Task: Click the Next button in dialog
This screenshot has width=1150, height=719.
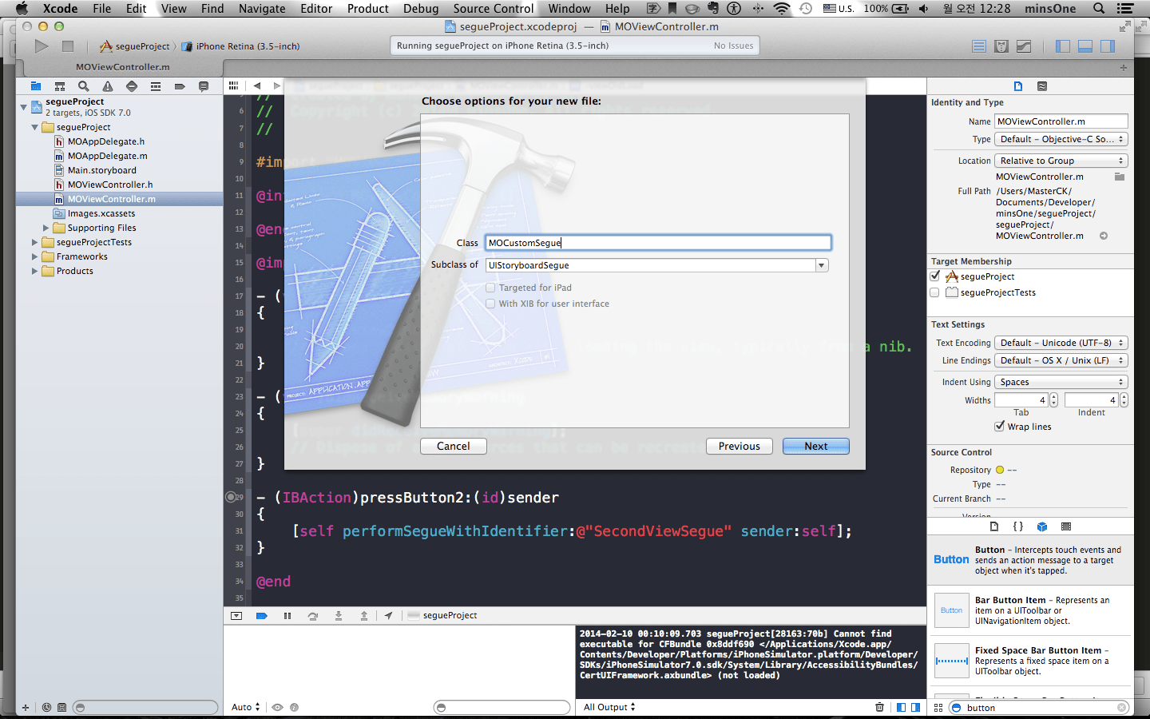Action: (x=816, y=446)
